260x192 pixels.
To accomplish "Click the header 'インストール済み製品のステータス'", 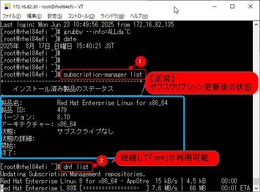I will click(x=64, y=89).
